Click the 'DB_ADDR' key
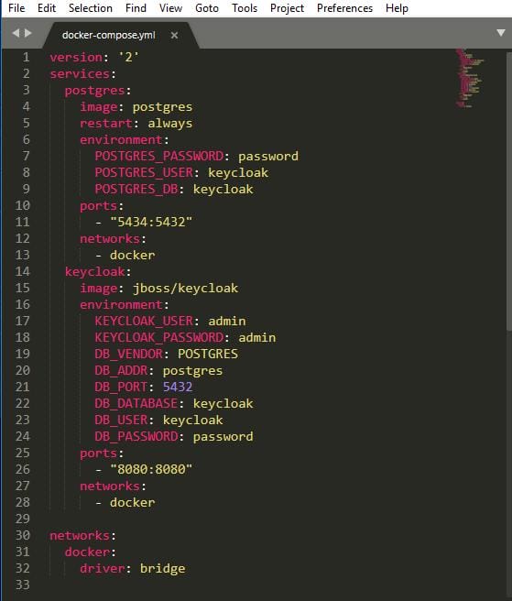The image size is (512, 601). tap(121, 370)
